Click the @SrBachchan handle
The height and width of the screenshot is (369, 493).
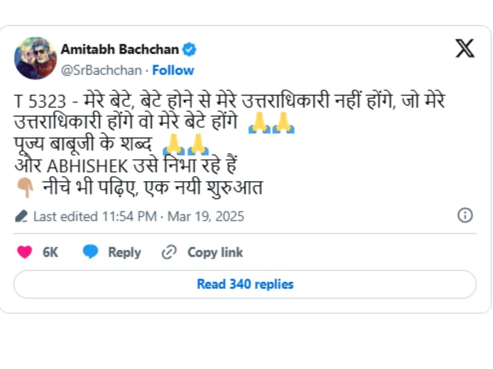[101, 71]
